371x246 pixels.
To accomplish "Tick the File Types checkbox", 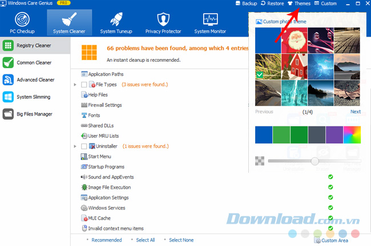I will (x=84, y=85).
